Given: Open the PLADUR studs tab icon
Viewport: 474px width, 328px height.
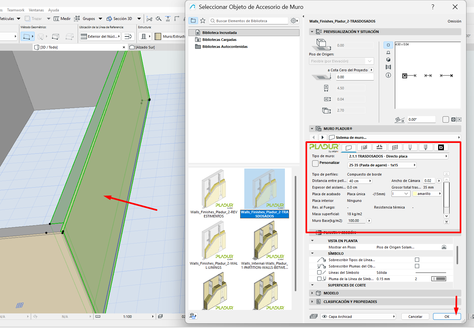Looking at the screenshot, I should (x=364, y=147).
